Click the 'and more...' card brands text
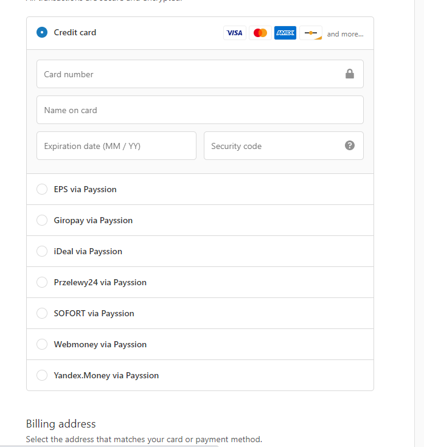Viewport: 424px width, 447px height. pyautogui.click(x=345, y=34)
